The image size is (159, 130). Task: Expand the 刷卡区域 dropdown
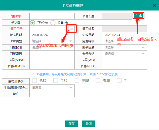point(124,47)
